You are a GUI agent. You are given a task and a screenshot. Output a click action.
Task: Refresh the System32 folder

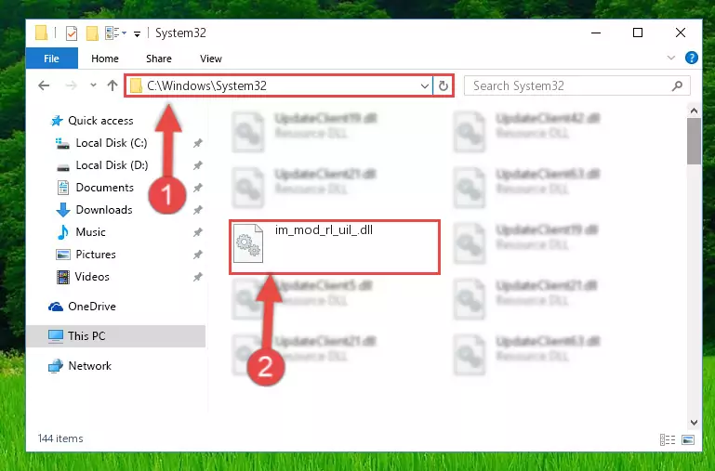[x=444, y=85]
